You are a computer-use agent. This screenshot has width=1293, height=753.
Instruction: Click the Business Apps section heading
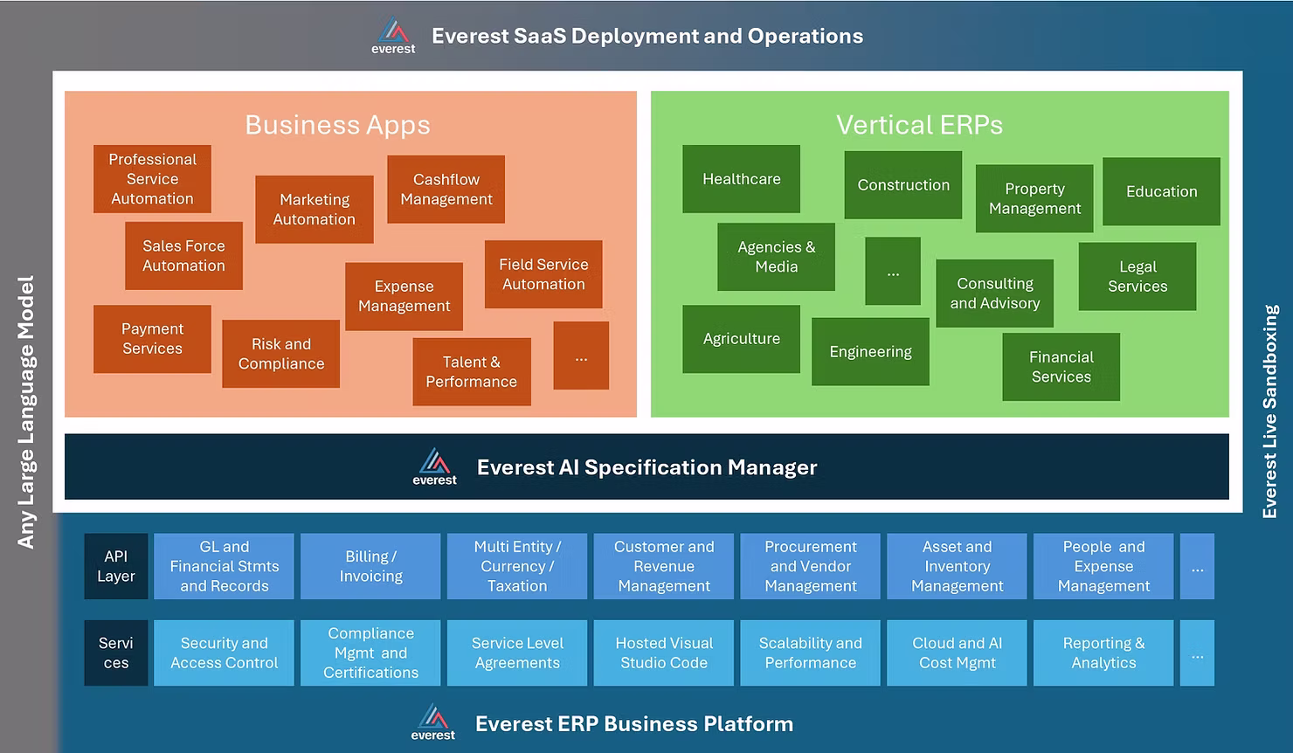coord(337,125)
